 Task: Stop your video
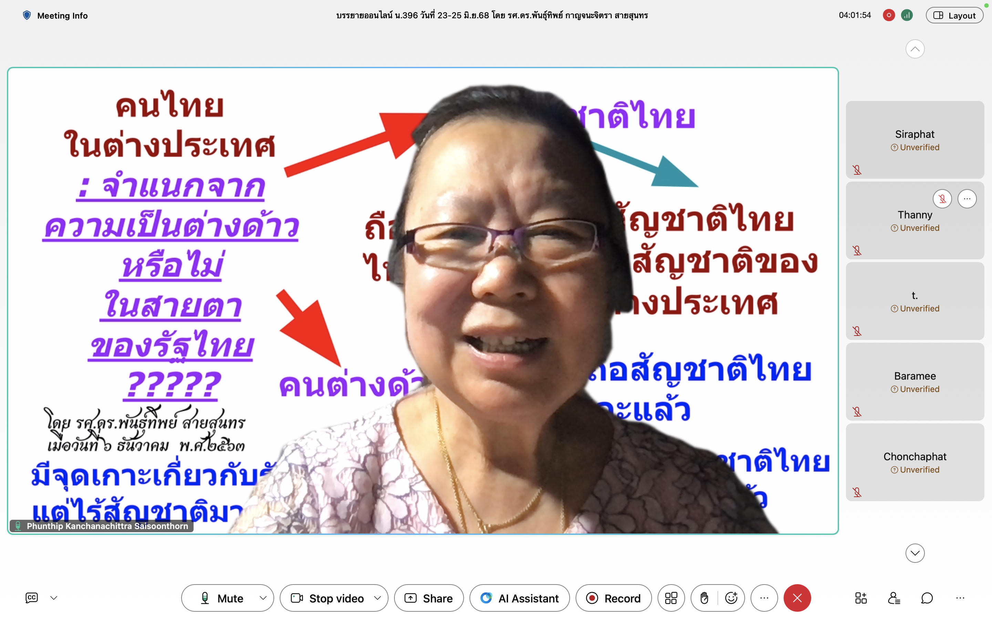[x=327, y=598]
